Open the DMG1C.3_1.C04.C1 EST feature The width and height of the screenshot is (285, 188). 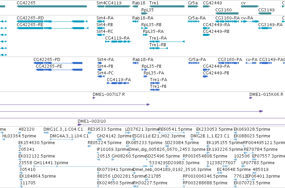point(46,133)
